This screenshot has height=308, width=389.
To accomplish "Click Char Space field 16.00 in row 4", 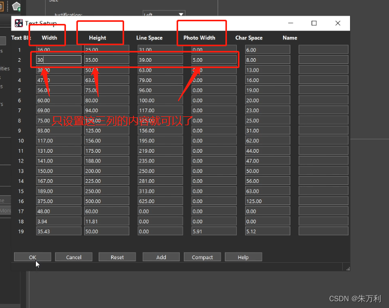I will coord(267,80).
